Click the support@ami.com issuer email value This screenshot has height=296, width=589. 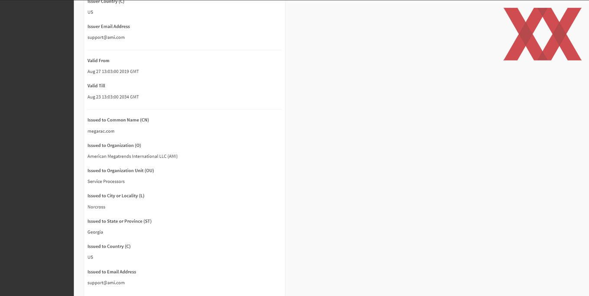[106, 38]
